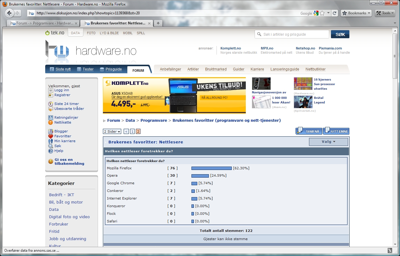The width and height of the screenshot is (400, 256).
Task: Click the hardware.no site logo
Action: tap(91, 51)
